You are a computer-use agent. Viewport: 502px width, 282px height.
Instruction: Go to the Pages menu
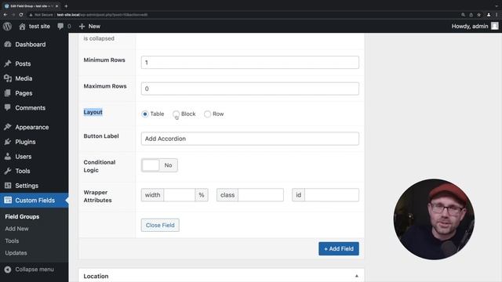24,93
